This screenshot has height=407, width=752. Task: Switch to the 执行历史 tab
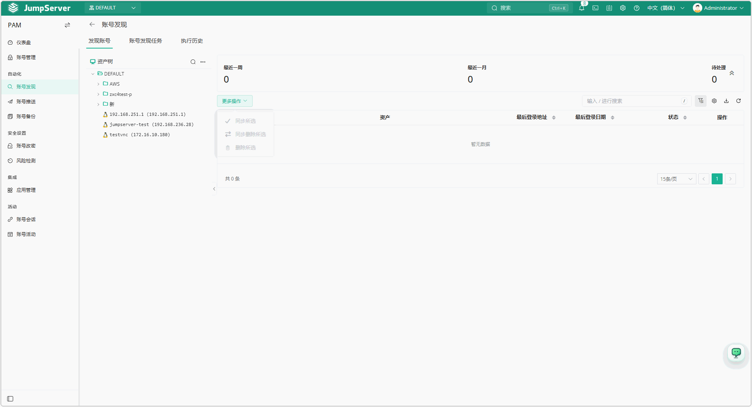(x=192, y=41)
